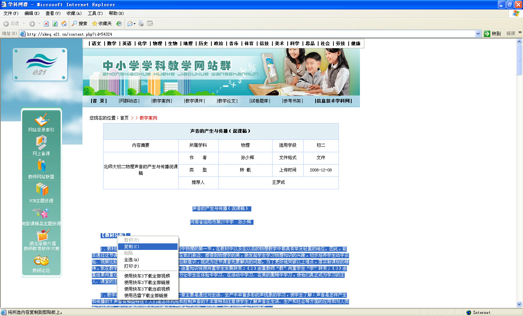Open 教研论坛 smiley faces icon
The width and height of the screenshot is (523, 316).
[x=41, y=261]
